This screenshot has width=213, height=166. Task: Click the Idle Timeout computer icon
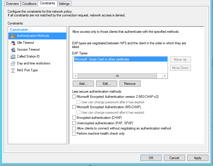(13, 43)
